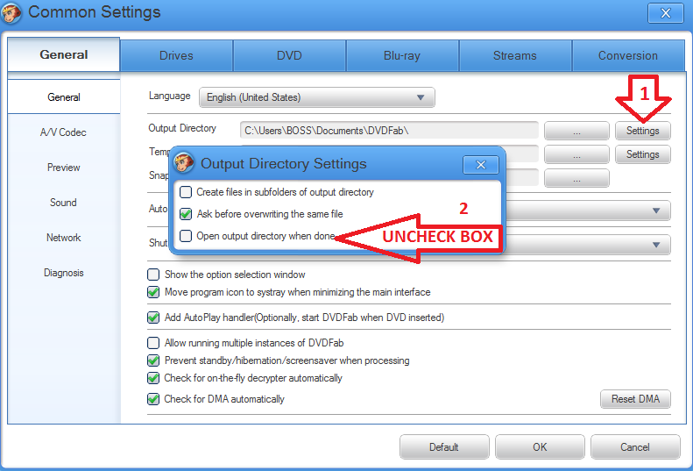
Task: Open the Language dropdown
Action: point(317,97)
